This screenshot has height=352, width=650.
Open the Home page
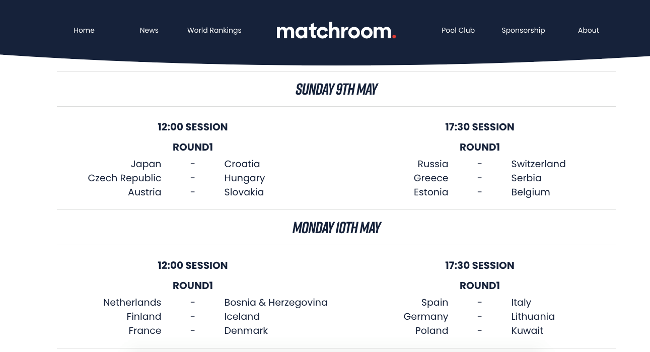pos(84,30)
